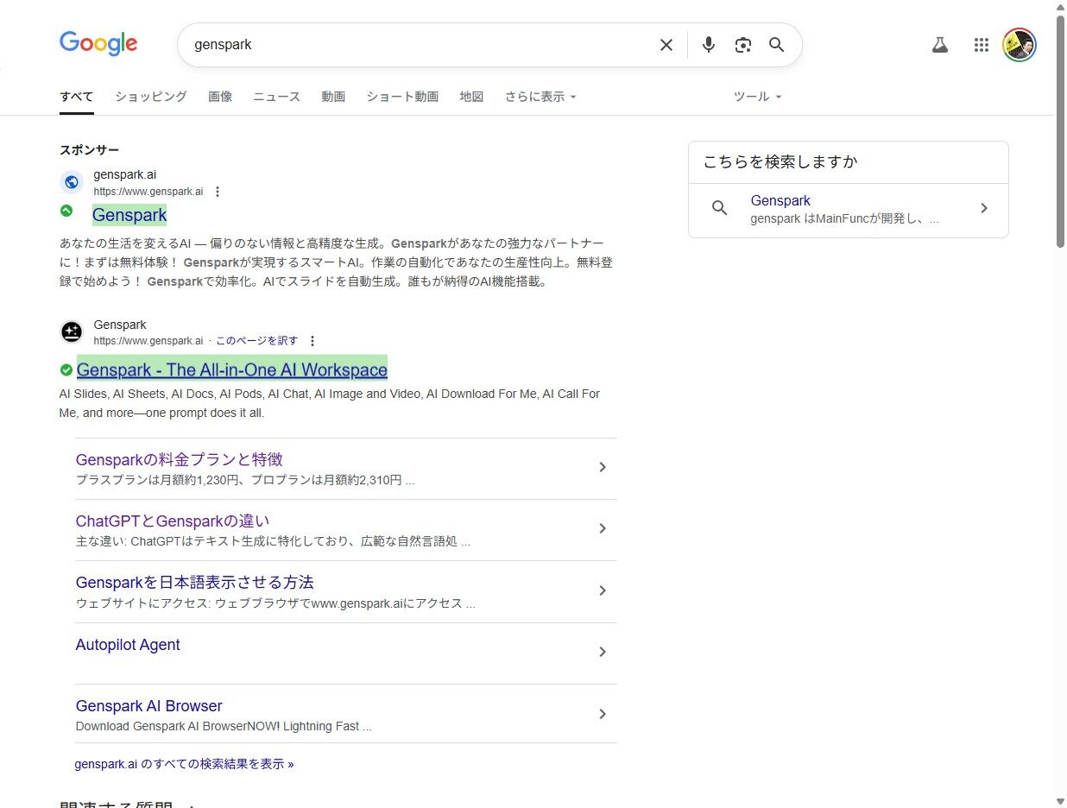The image size is (1067, 808).
Task: Open Autopilot Agent sitelink
Action: point(128,645)
